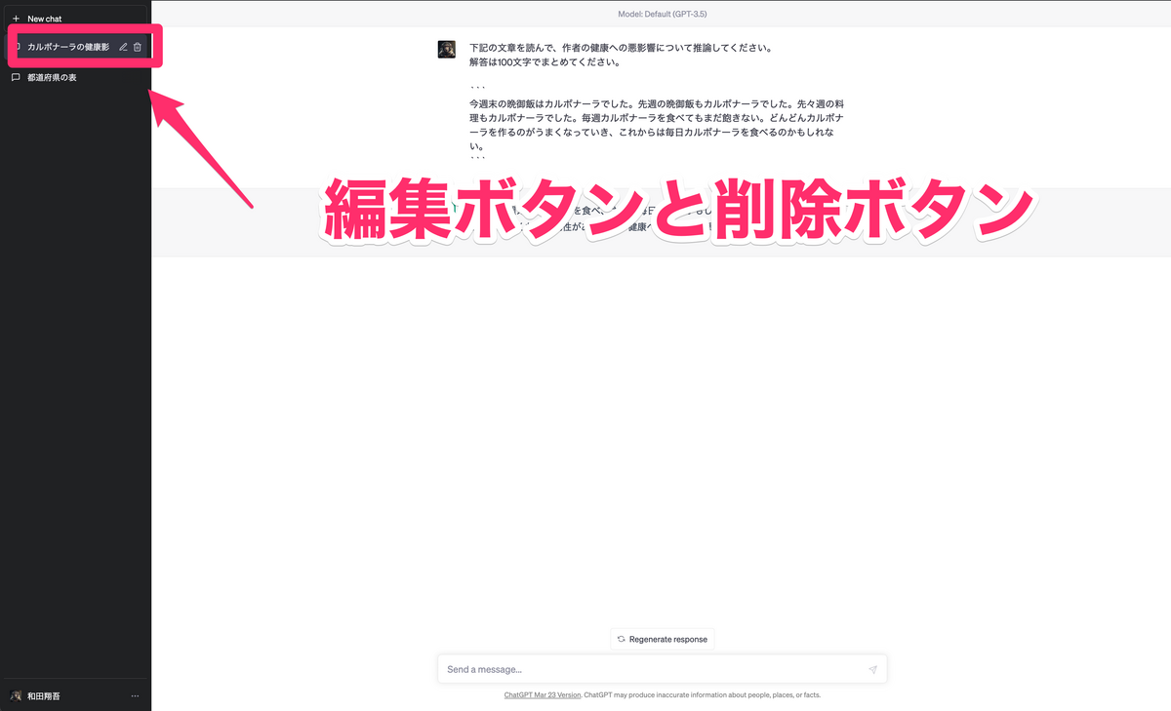Screen dimensions: 1171x711
Task: Click the Regenerate response button
Action: (663, 639)
